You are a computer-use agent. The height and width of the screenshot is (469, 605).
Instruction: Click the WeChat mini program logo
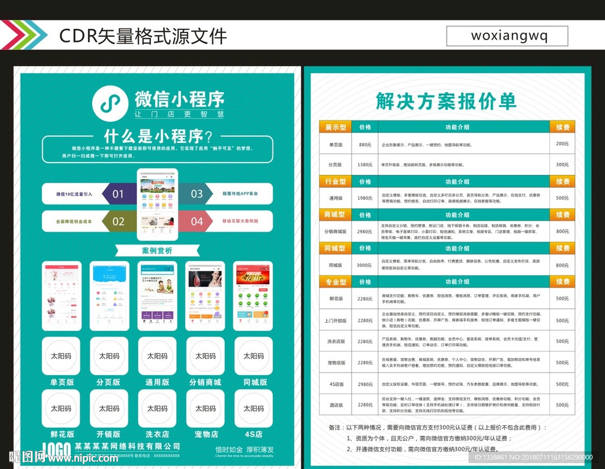coord(109,104)
